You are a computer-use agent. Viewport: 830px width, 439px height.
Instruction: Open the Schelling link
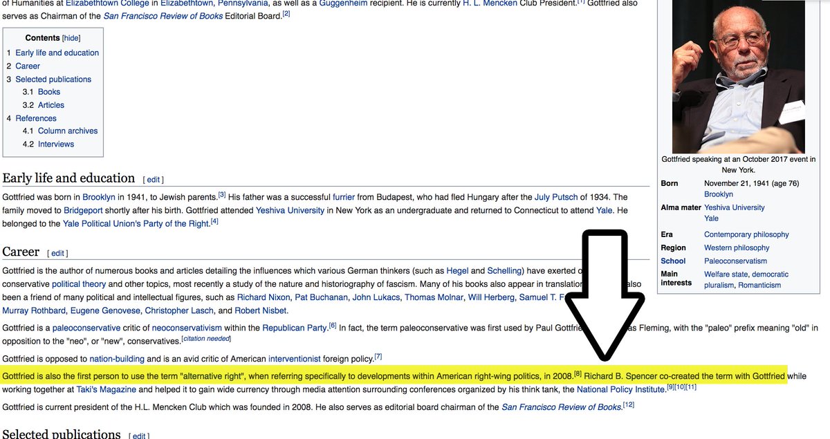click(506, 271)
